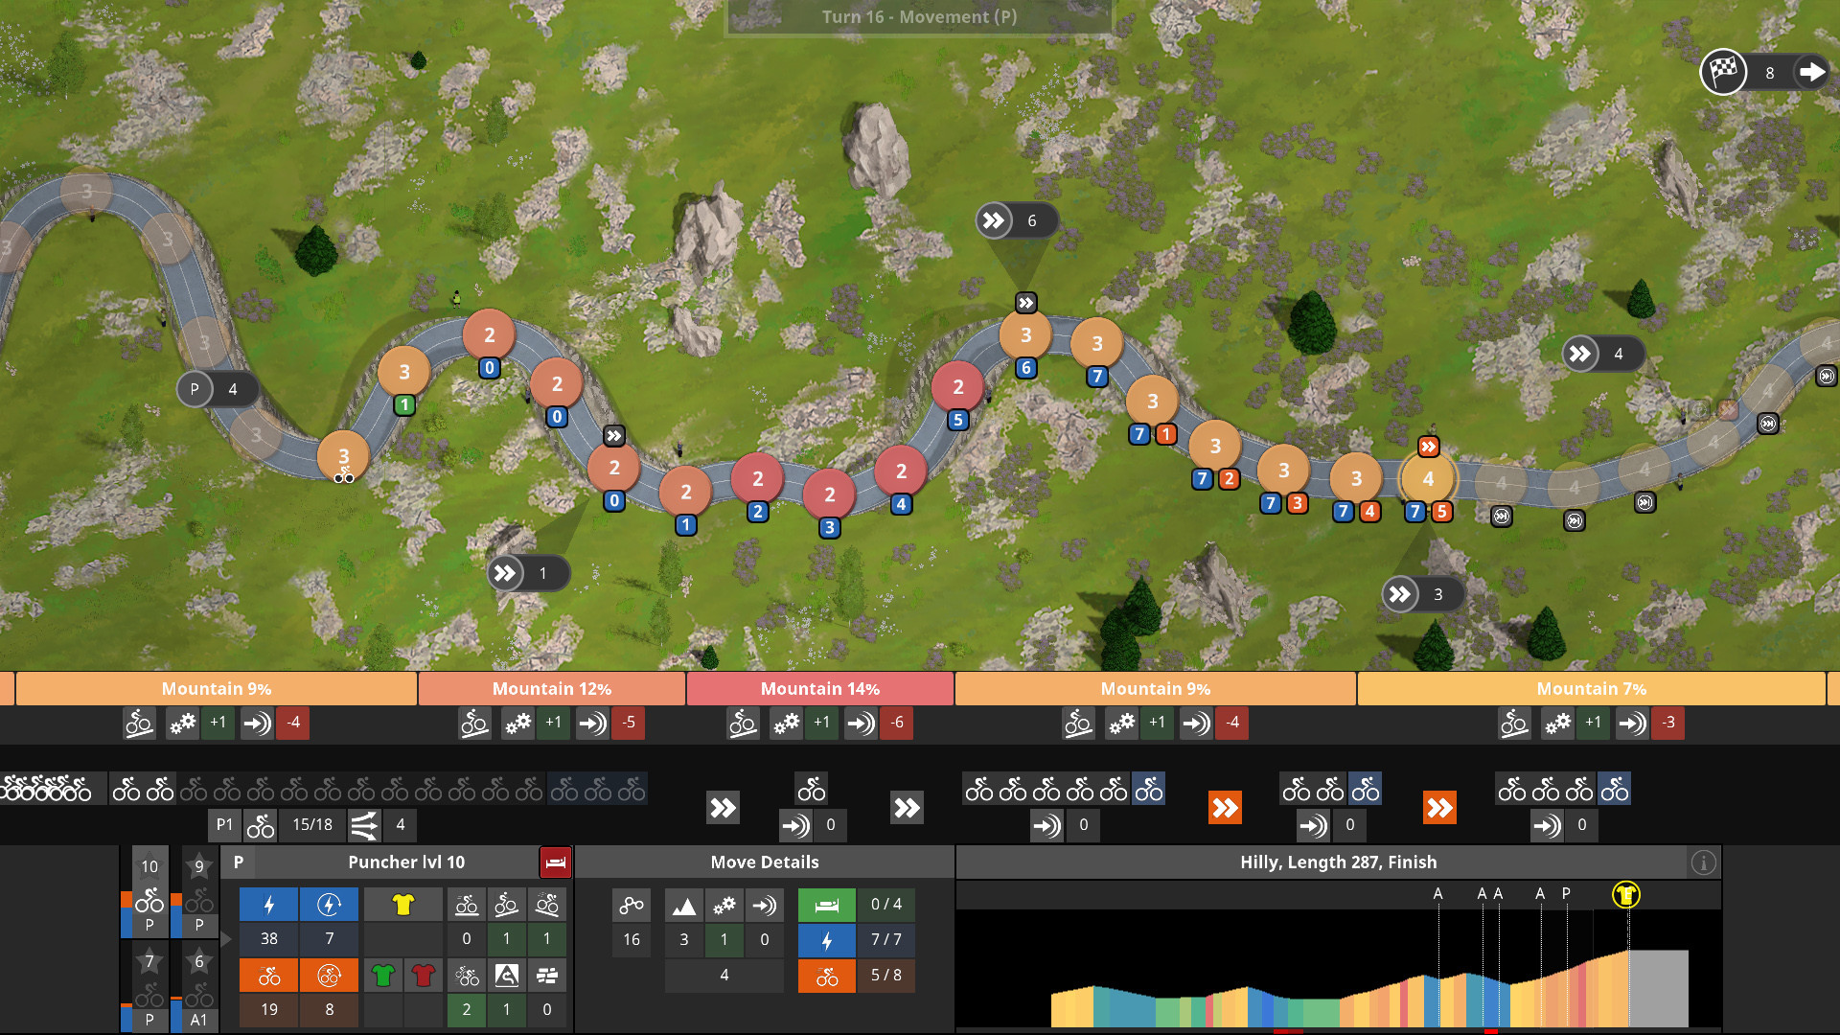Click the yellow jersey icon on the Puncher panel

[x=402, y=904]
